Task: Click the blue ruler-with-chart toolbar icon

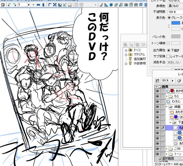Action: 60,5
